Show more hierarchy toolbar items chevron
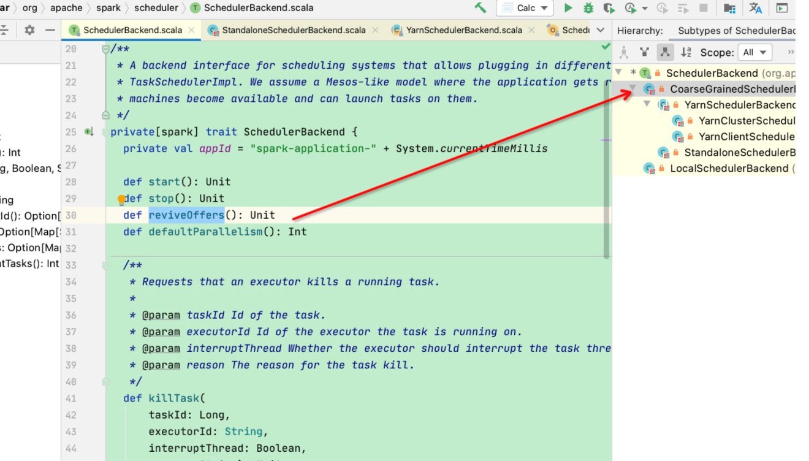The image size is (809, 461). click(x=791, y=52)
